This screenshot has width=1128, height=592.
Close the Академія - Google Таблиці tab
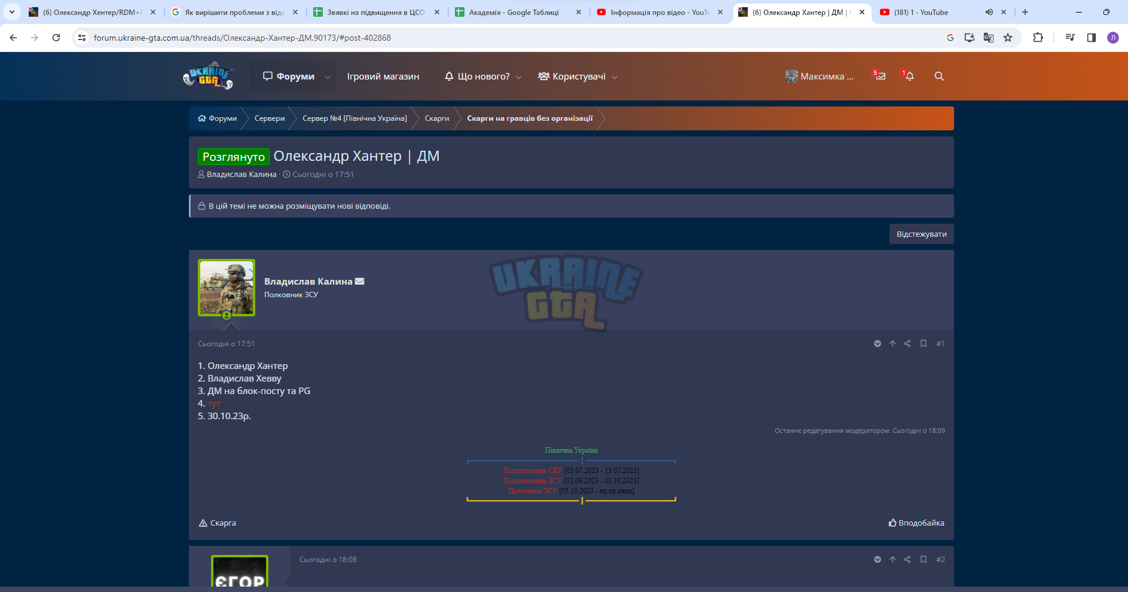[x=578, y=12]
